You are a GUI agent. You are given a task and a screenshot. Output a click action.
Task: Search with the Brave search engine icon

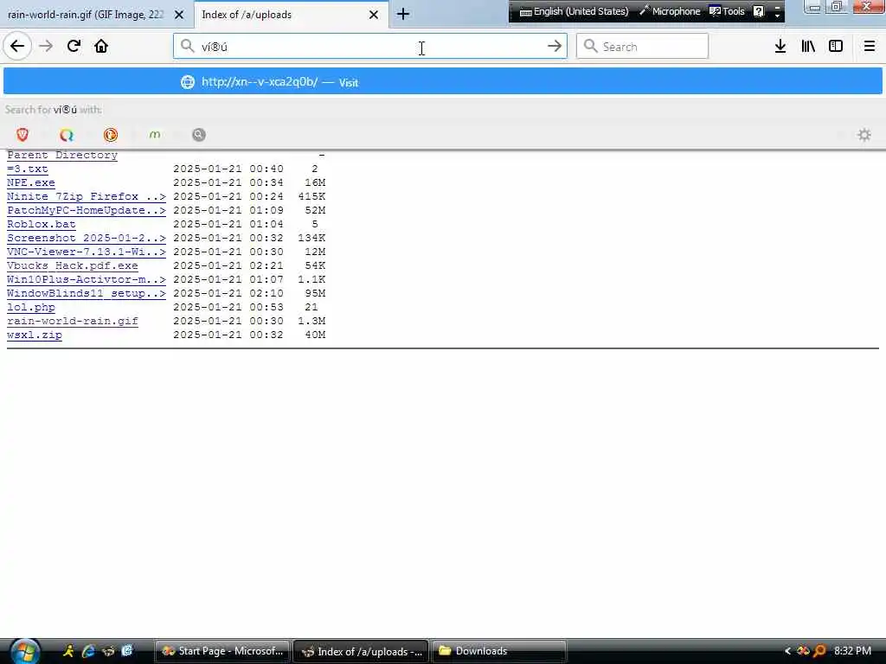pos(22,134)
